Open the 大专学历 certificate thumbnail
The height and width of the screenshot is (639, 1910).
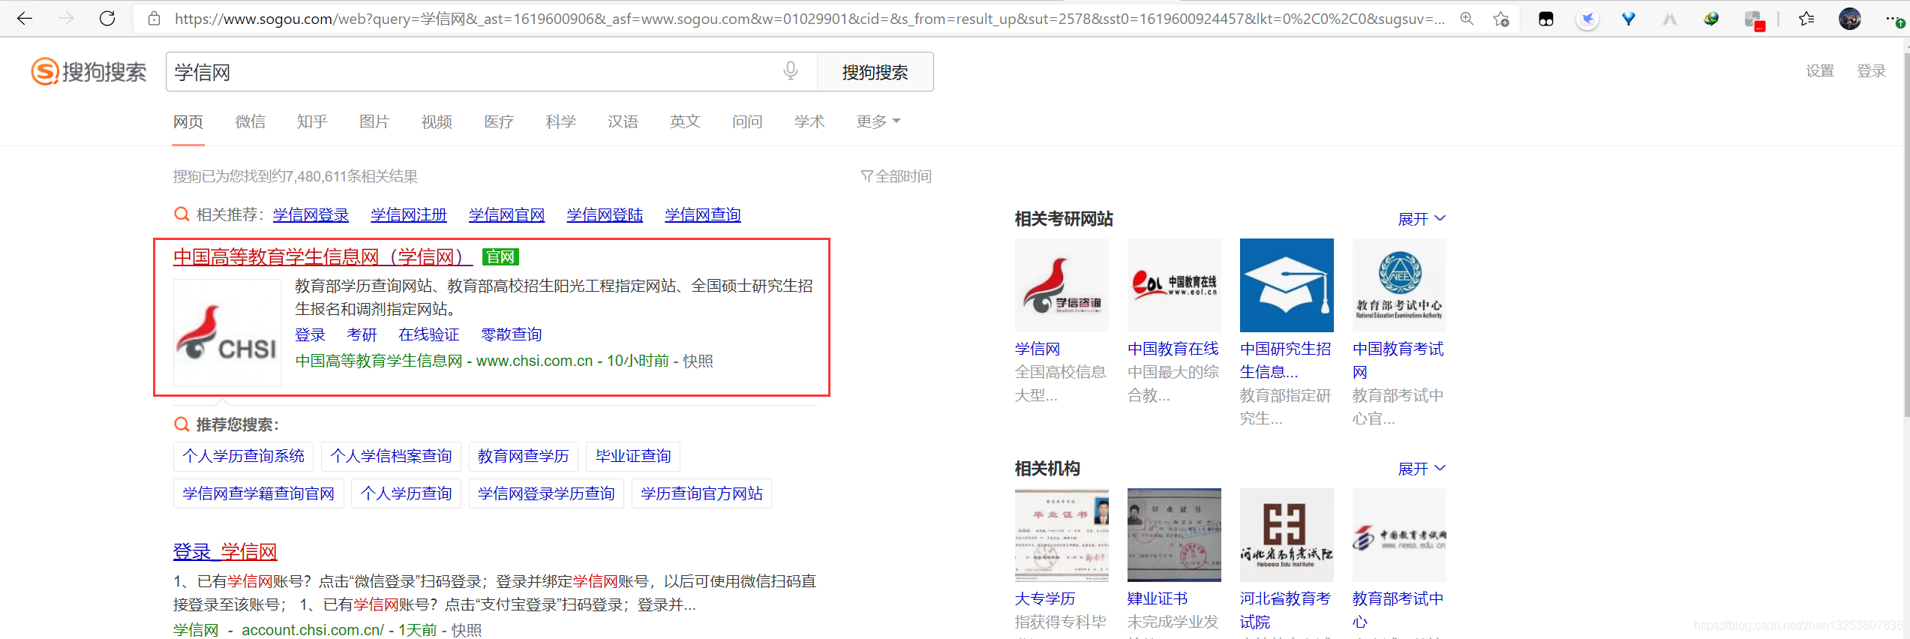(x=1062, y=535)
